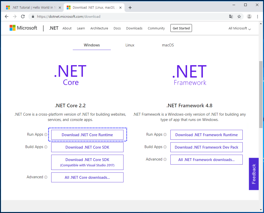Screen dimensions: 264x213
Task: Click the .NET Framework 4.8 heading
Action: click(189, 105)
